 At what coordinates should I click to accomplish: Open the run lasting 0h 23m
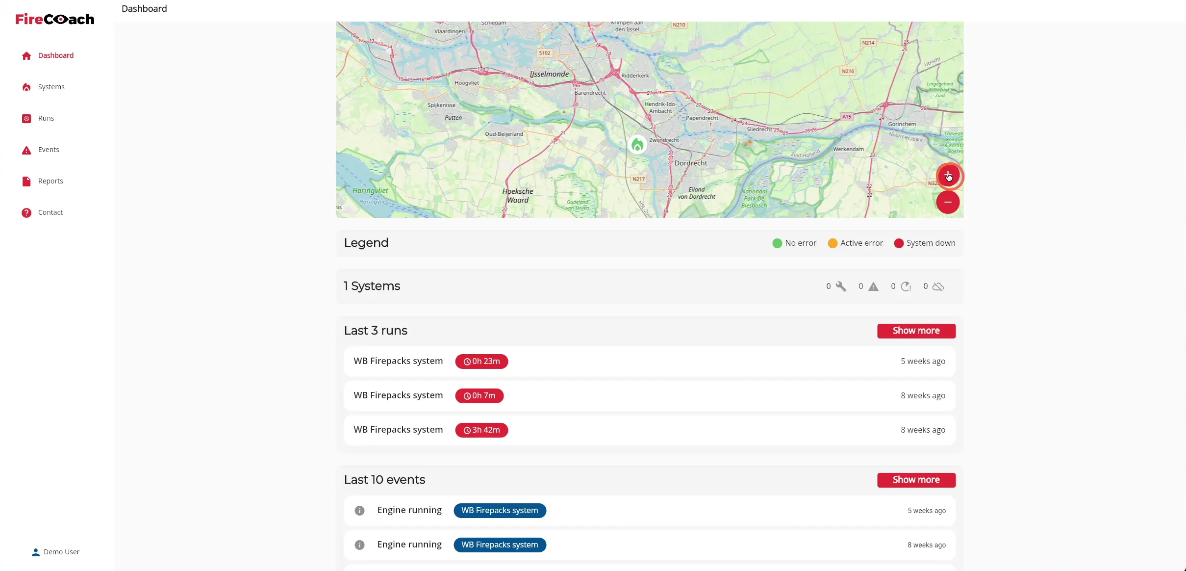[x=650, y=362]
